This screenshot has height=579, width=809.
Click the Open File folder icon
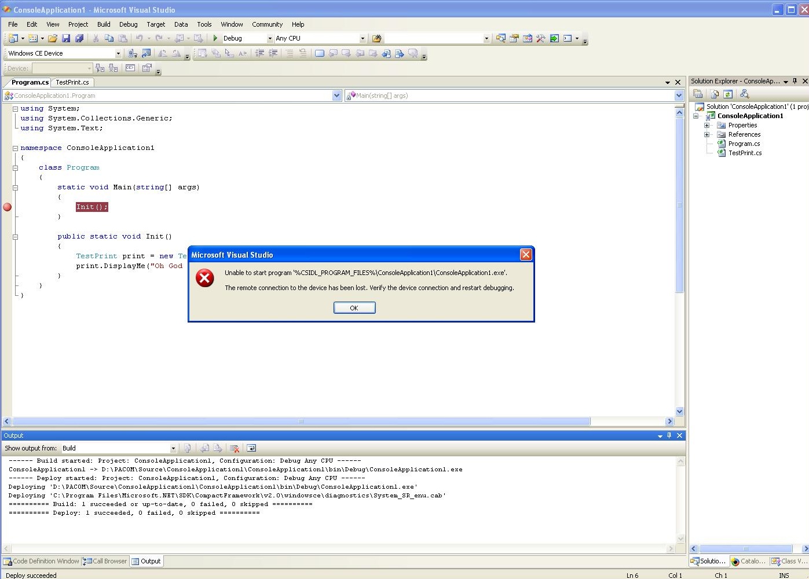coord(53,38)
